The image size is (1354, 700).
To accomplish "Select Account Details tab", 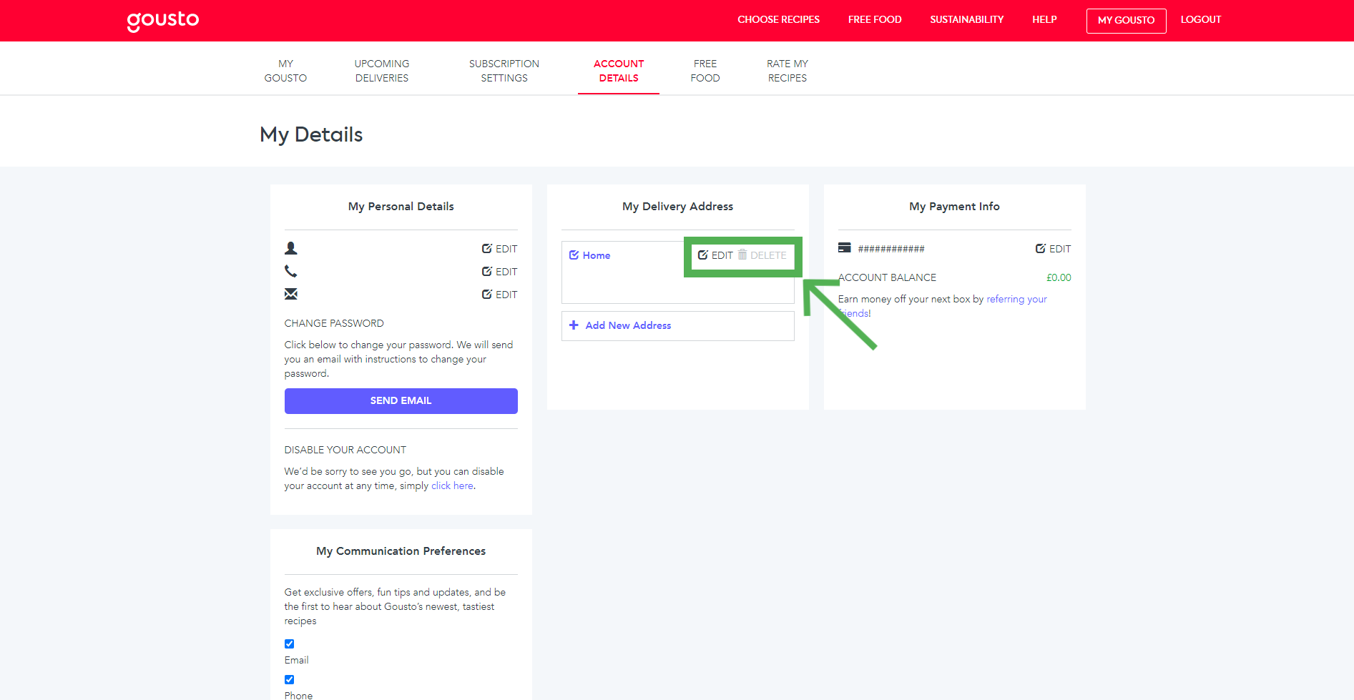I will 619,71.
